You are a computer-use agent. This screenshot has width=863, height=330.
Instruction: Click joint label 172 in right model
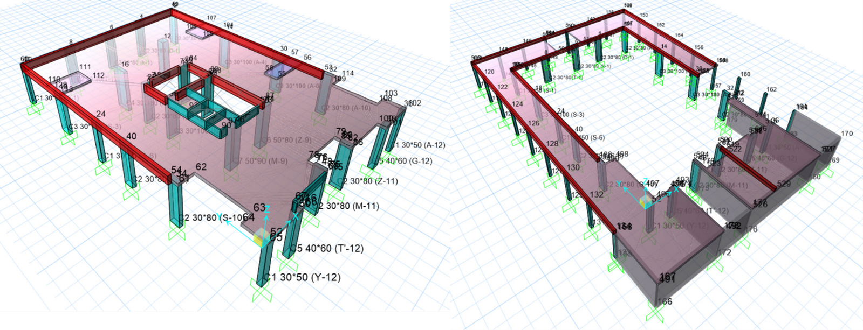pyautogui.click(x=725, y=252)
